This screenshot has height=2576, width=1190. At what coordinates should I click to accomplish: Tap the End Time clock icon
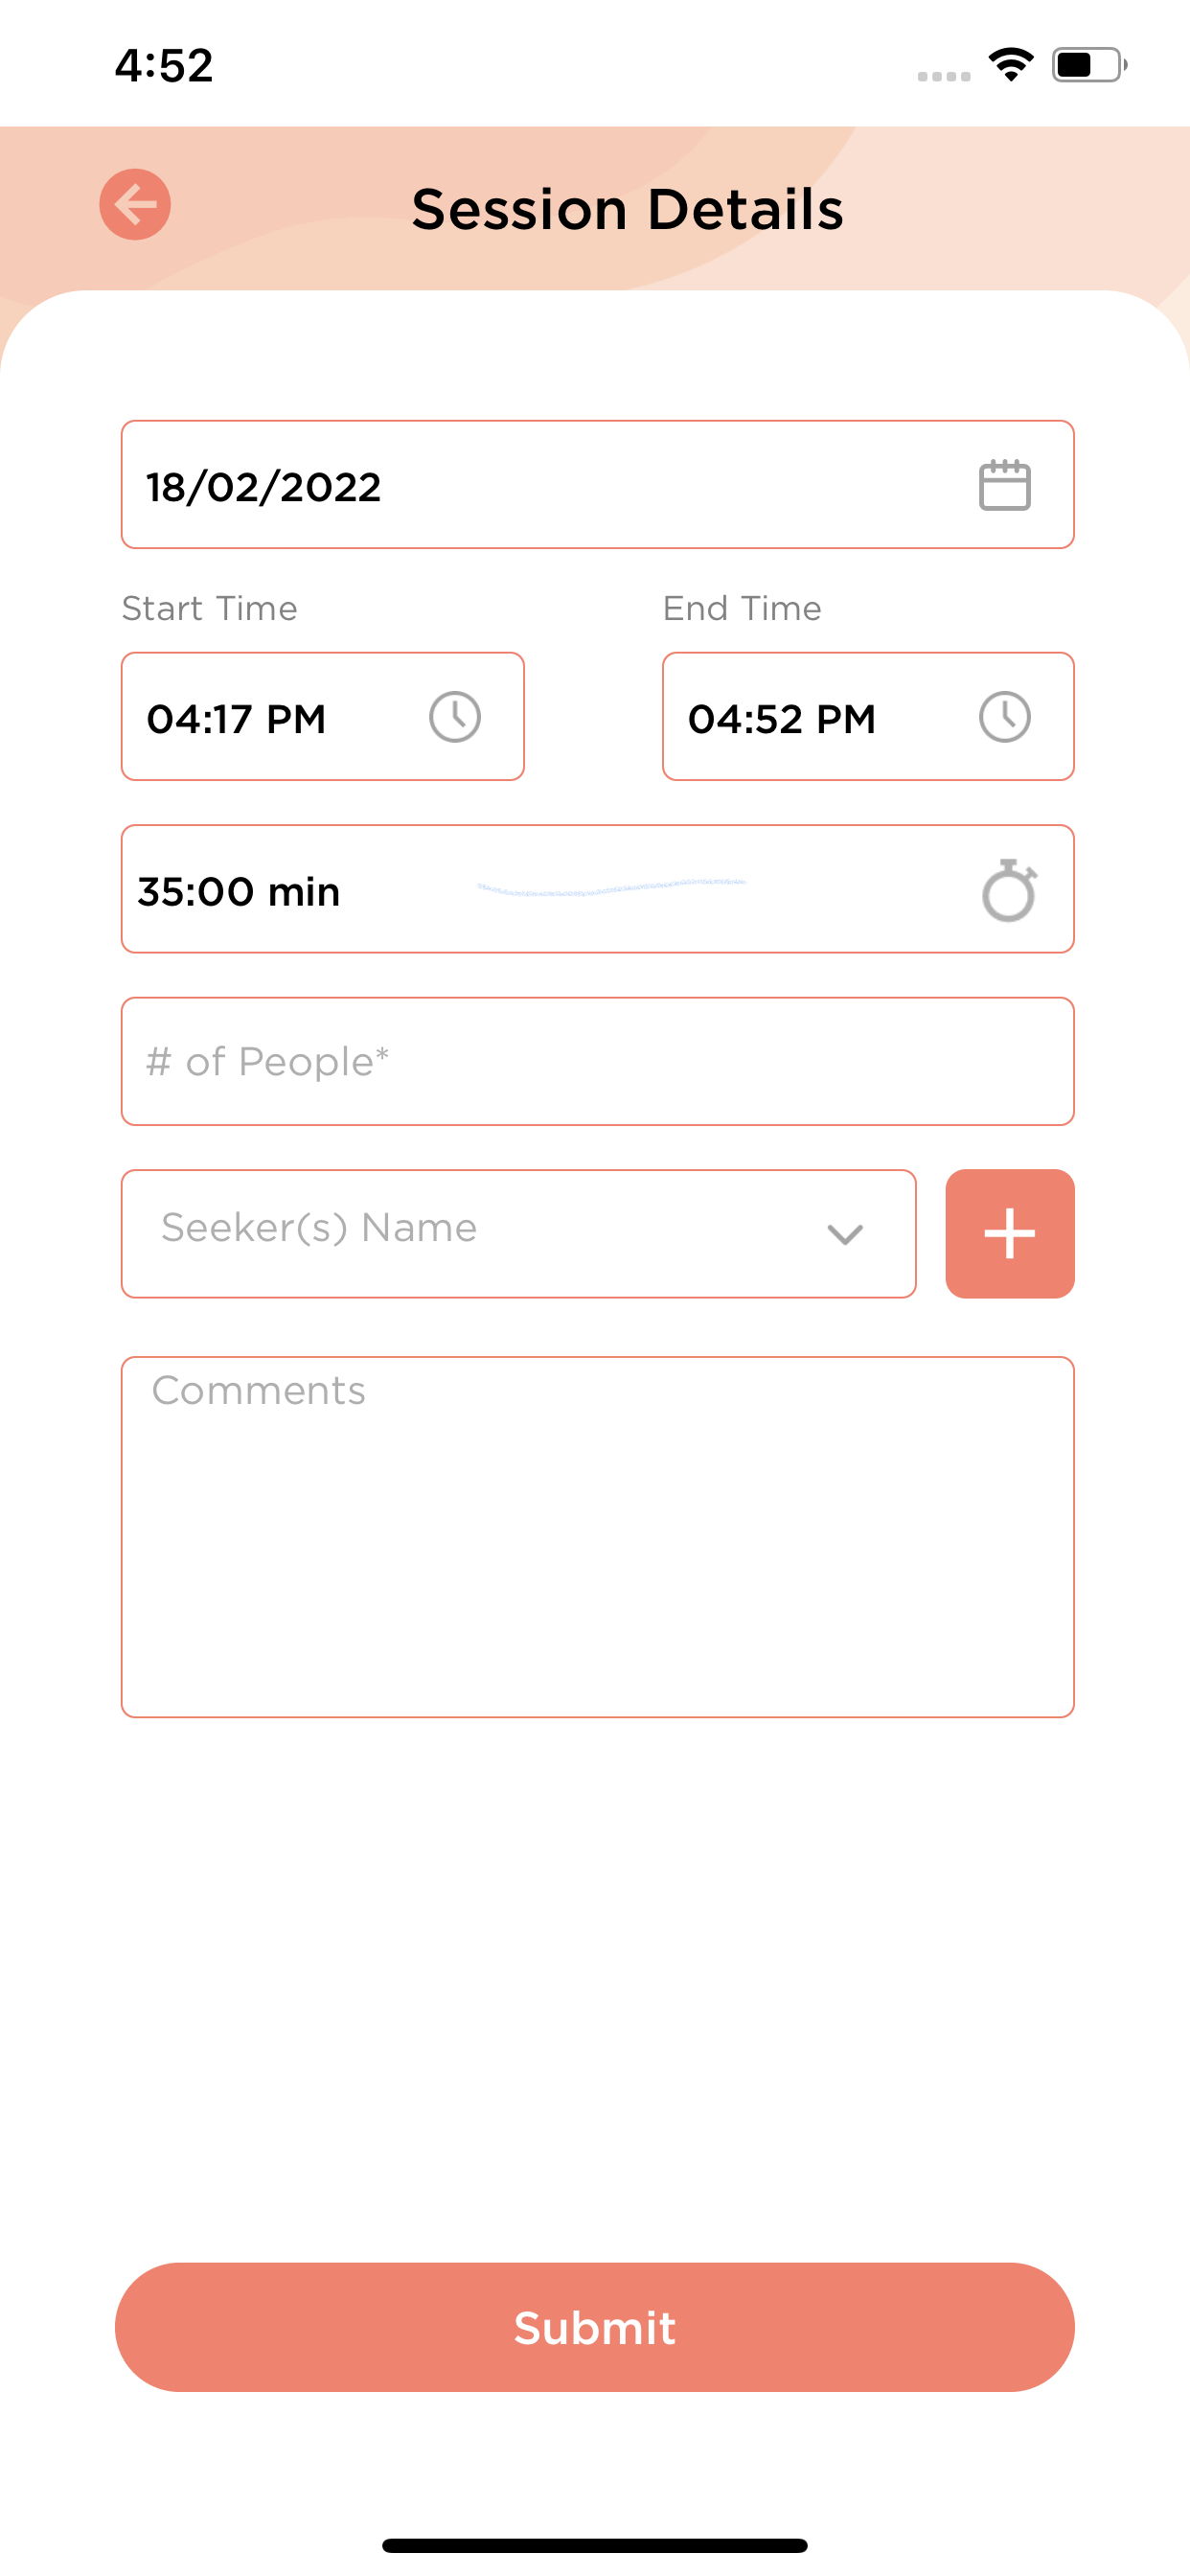1004,717
